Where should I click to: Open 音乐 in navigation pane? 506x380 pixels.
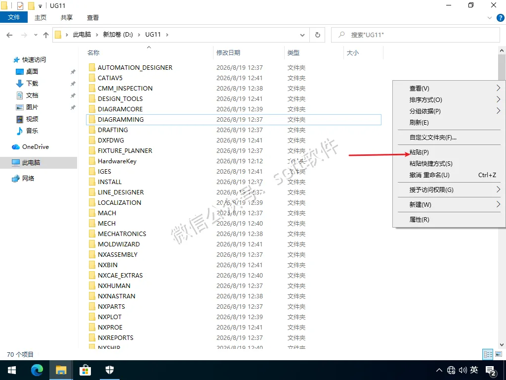tap(32, 131)
